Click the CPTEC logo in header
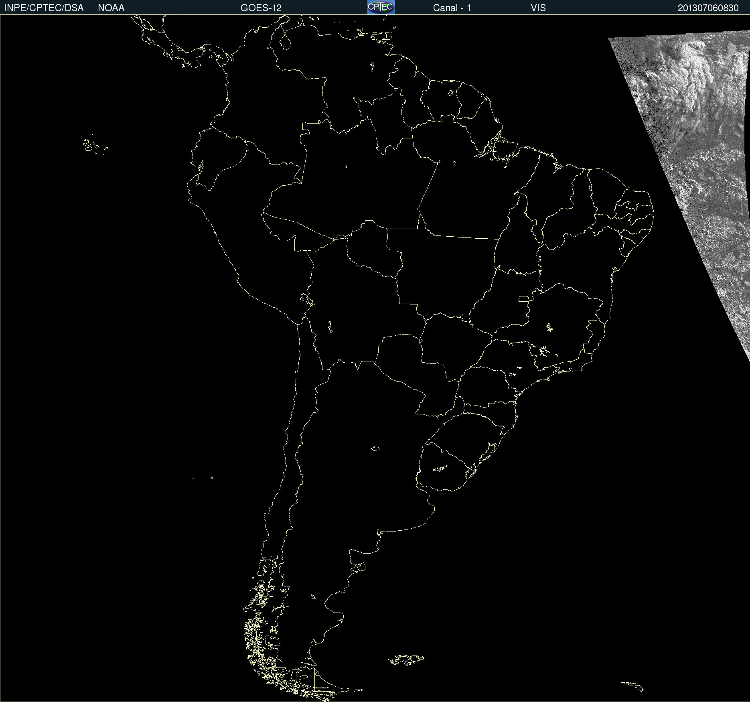Viewport: 750px width, 702px height. 381,7
